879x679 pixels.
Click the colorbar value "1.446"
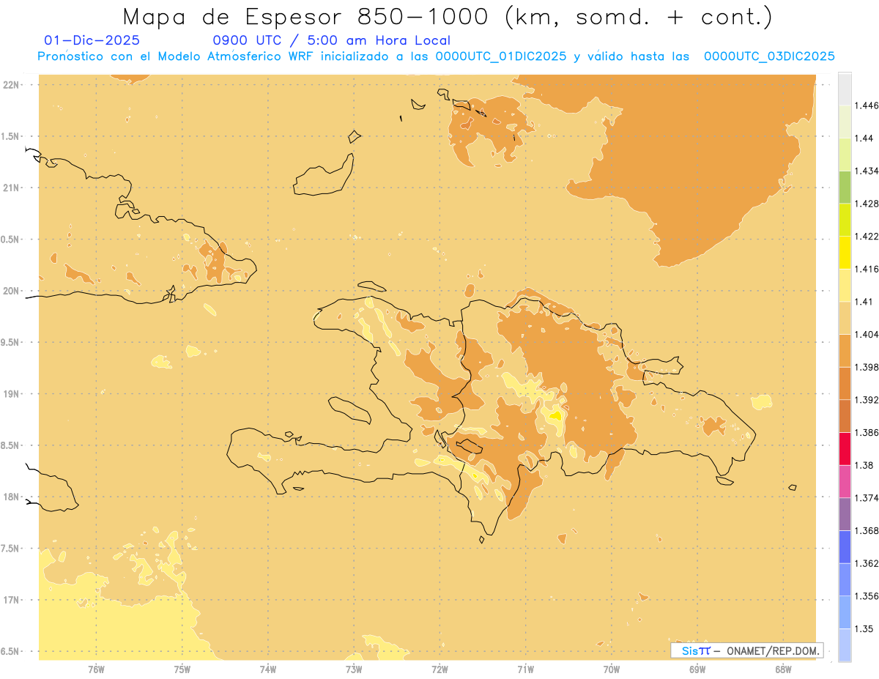tap(868, 105)
